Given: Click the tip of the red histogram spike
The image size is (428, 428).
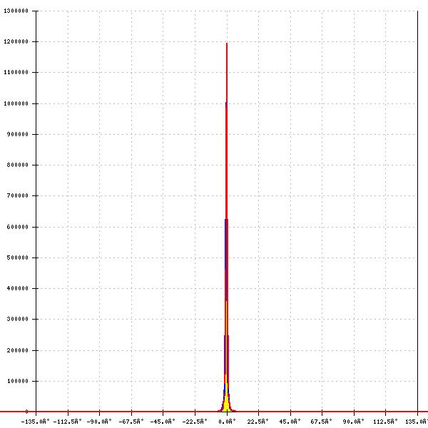Looking at the screenshot, I should pos(227,44).
